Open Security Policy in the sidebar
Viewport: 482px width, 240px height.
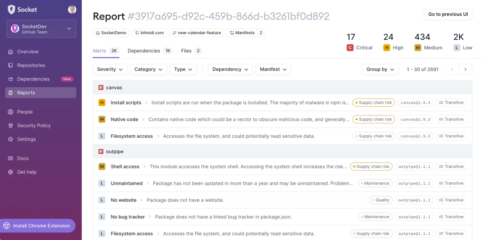coord(41,126)
